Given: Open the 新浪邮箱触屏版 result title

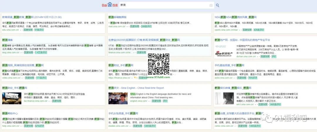Looking at the screenshot, I should pyautogui.click(x=117, y=17).
